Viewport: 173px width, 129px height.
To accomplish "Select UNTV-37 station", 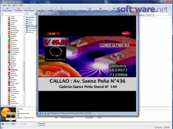I will (30, 32).
